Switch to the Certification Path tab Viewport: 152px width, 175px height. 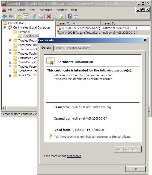click(x=78, y=48)
